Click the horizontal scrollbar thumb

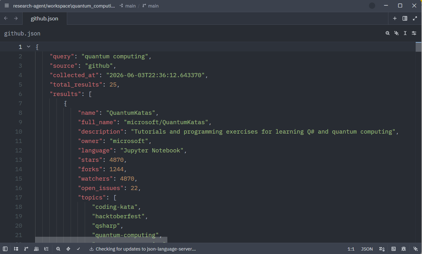101,240
